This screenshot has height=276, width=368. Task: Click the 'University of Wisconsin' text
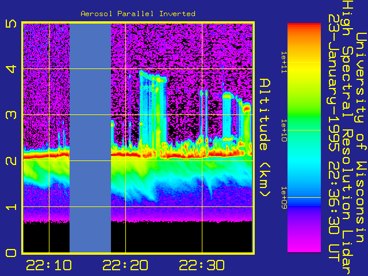(361, 137)
